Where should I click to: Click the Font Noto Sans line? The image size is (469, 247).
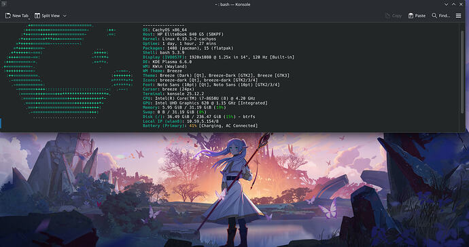[211, 85]
